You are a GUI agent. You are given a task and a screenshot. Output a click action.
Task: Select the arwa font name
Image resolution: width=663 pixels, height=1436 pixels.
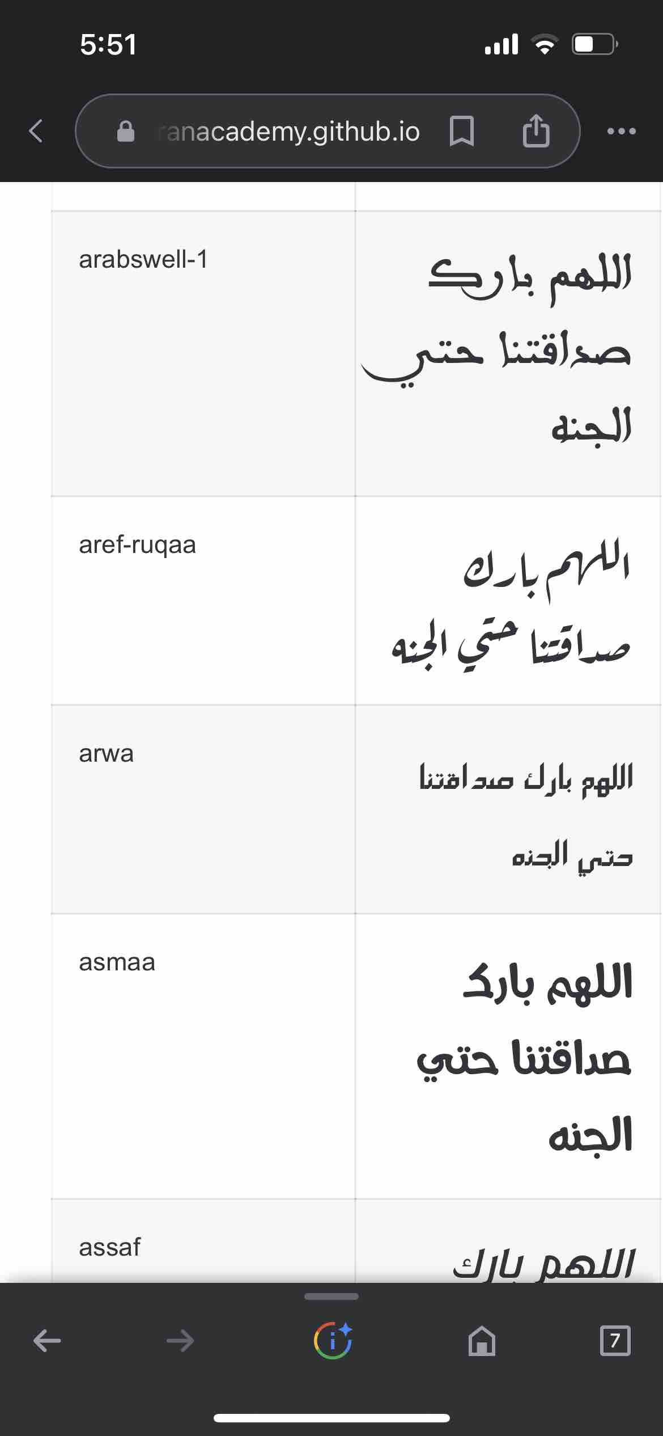[106, 753]
